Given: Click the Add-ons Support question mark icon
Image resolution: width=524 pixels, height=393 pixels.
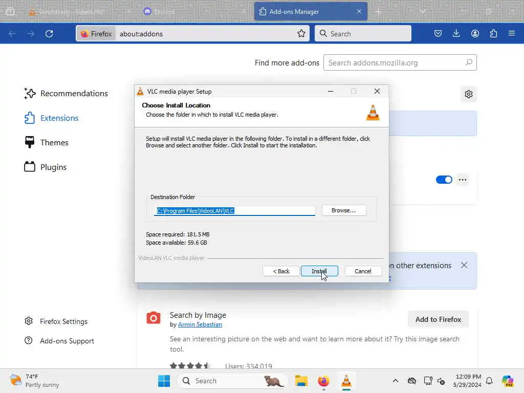Looking at the screenshot, I should (x=29, y=340).
